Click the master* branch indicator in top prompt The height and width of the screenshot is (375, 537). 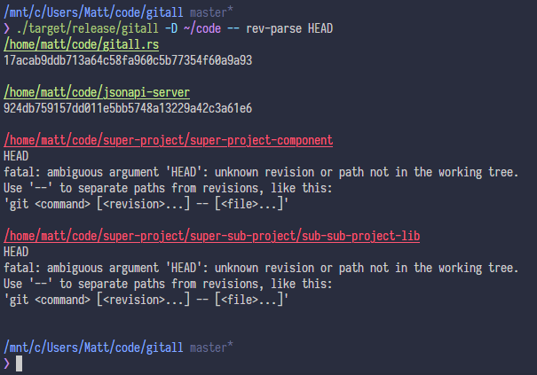pos(212,12)
